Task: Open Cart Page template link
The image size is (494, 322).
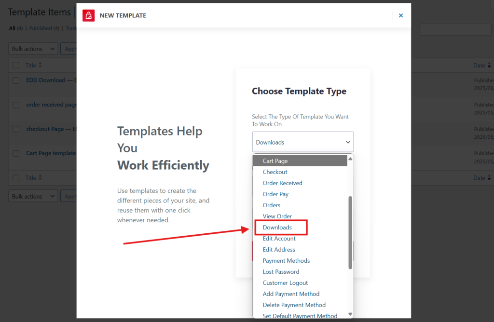Action: pos(51,153)
